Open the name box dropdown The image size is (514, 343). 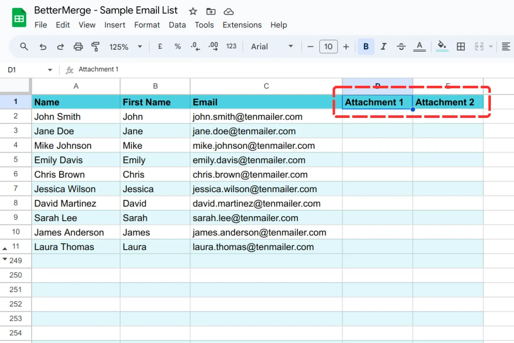(x=50, y=69)
